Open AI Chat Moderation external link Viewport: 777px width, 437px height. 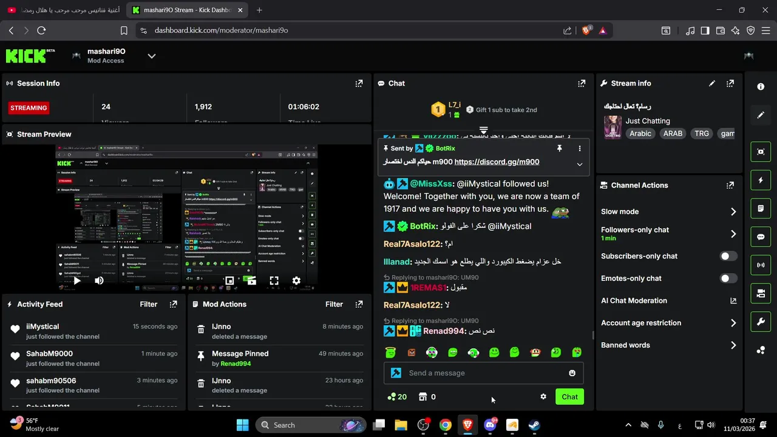click(733, 300)
